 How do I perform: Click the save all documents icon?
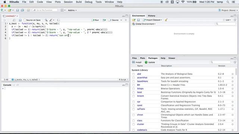click(22, 10)
